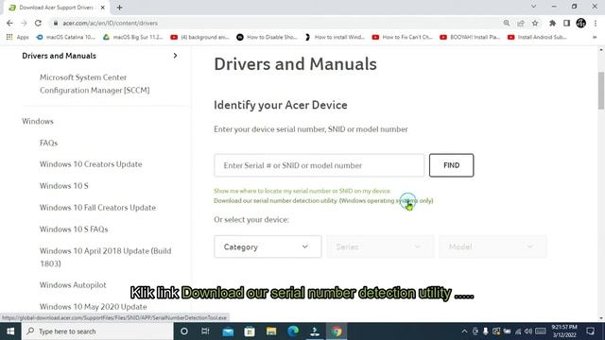Open Windows 10 April 2018 Update link

[x=105, y=257]
